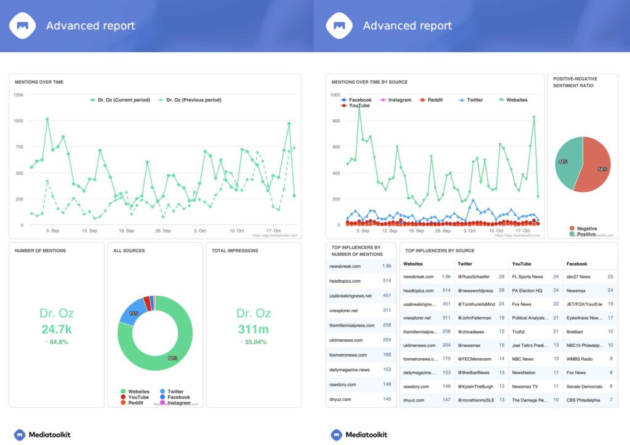Image resolution: width=630 pixels, height=445 pixels.
Task: Click the Mediatoolkit logo in left report header
Action: (x=23, y=26)
